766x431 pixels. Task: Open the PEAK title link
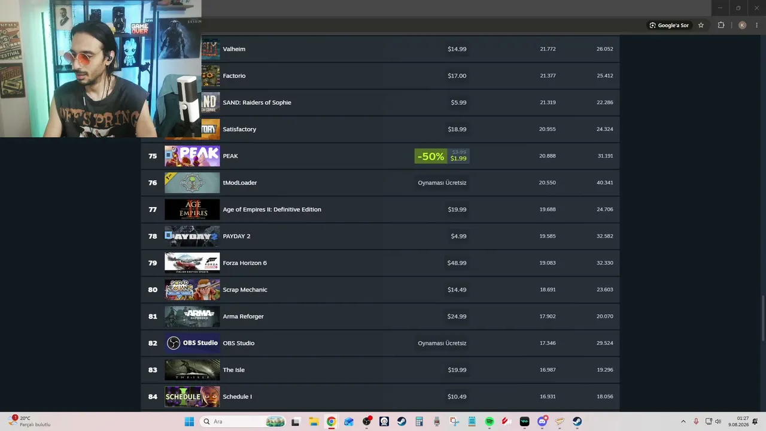pyautogui.click(x=230, y=156)
